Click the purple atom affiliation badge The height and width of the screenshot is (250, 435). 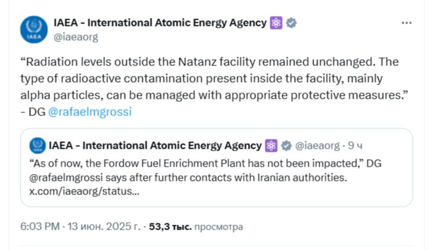click(276, 23)
